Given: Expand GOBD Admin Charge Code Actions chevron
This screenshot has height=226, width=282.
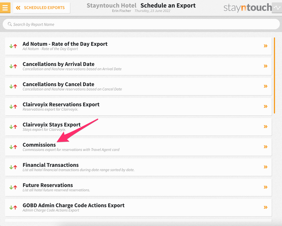Looking at the screenshot, I should [x=265, y=207].
